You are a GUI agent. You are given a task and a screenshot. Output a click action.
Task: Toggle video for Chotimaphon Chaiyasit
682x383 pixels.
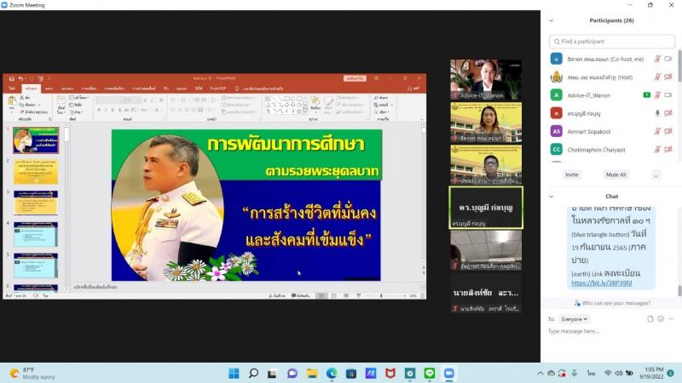click(668, 150)
